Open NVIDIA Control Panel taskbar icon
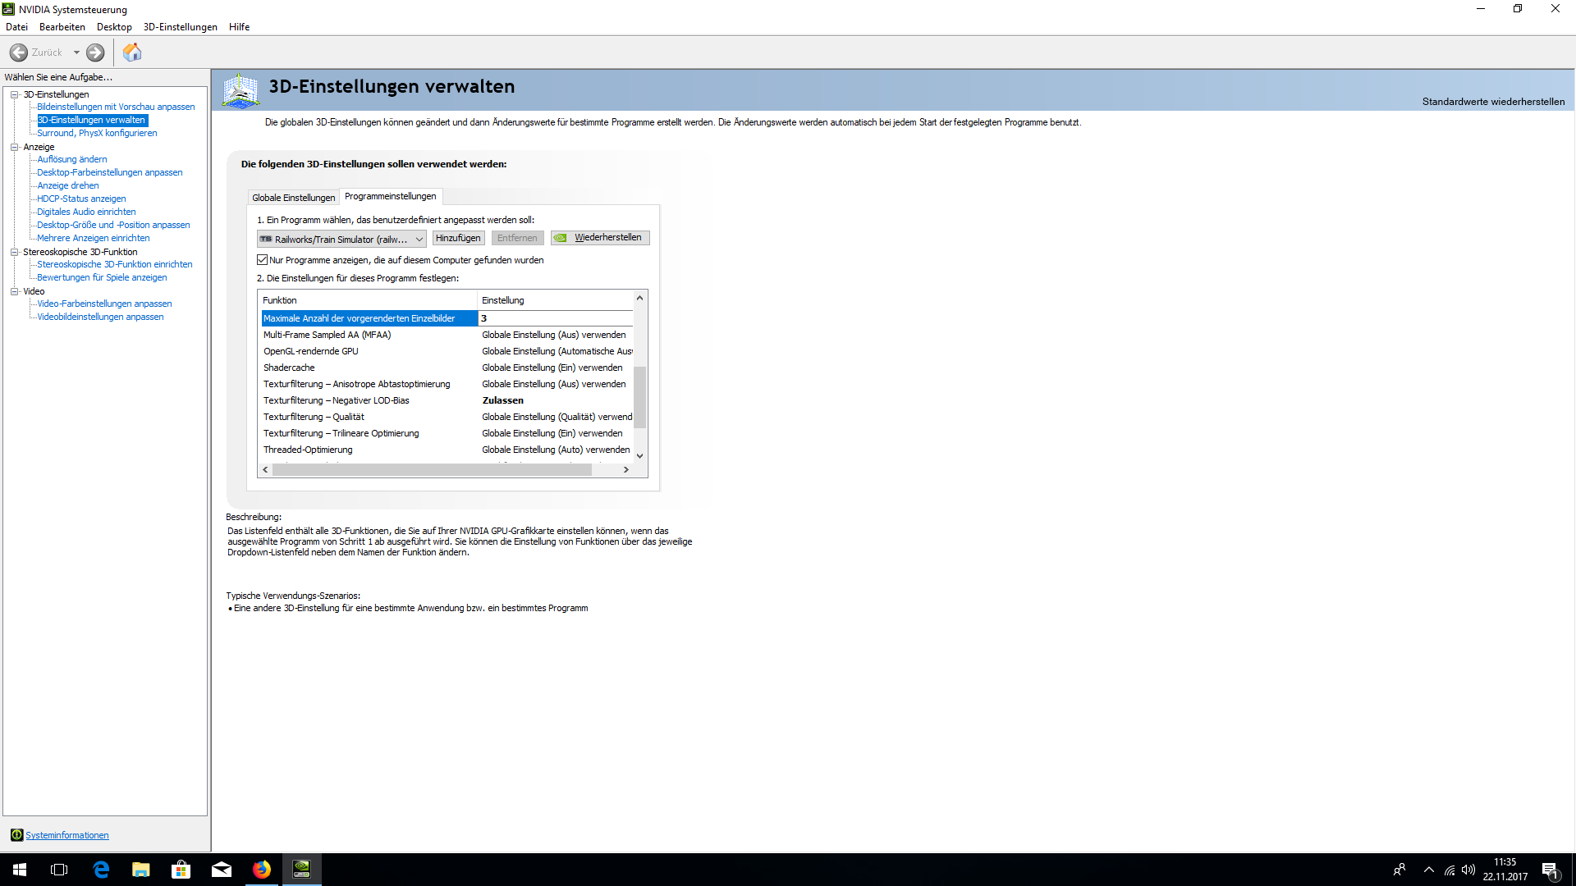1576x886 pixels. [x=301, y=870]
